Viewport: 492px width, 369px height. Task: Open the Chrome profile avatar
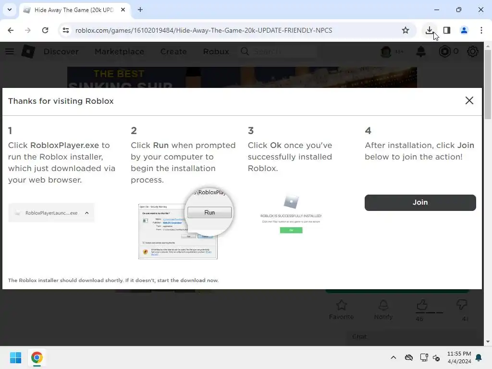tap(464, 30)
